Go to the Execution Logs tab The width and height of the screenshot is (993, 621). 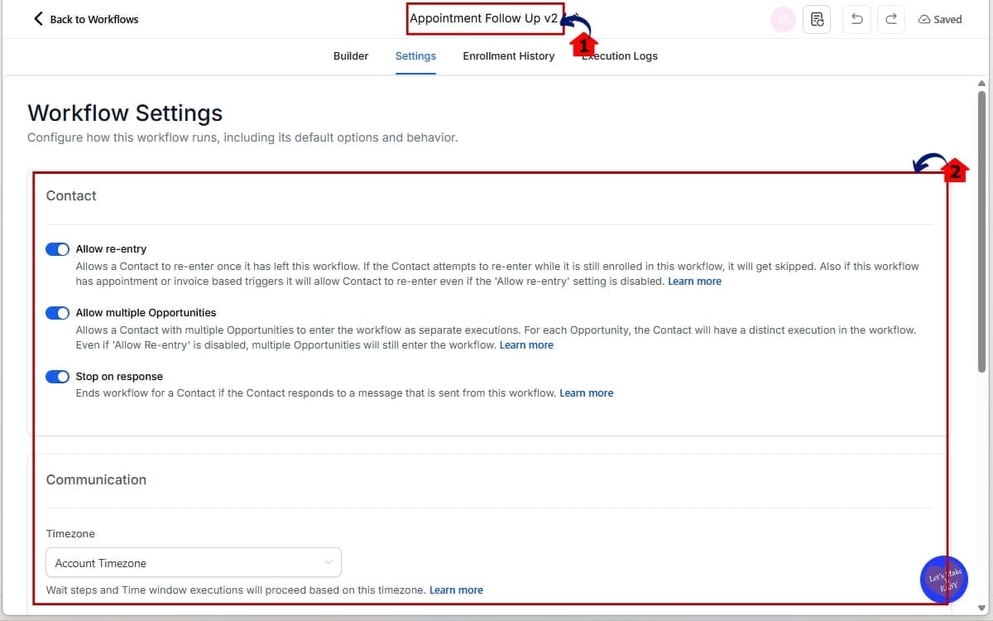click(x=620, y=56)
